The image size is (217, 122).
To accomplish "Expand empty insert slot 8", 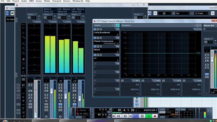I will click(x=95, y=93).
